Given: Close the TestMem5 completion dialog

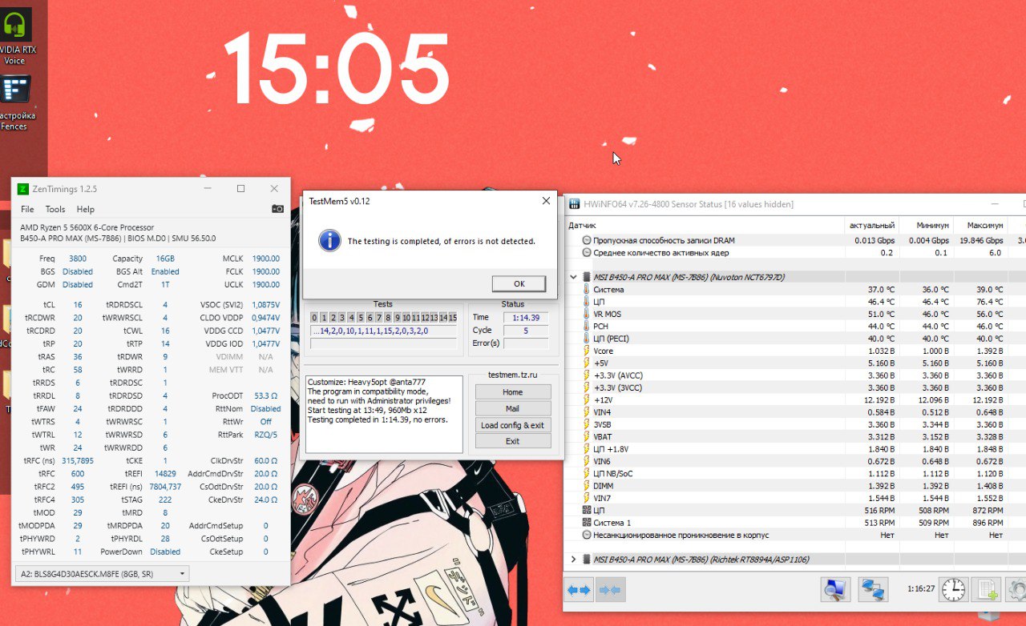Looking at the screenshot, I should point(546,201).
